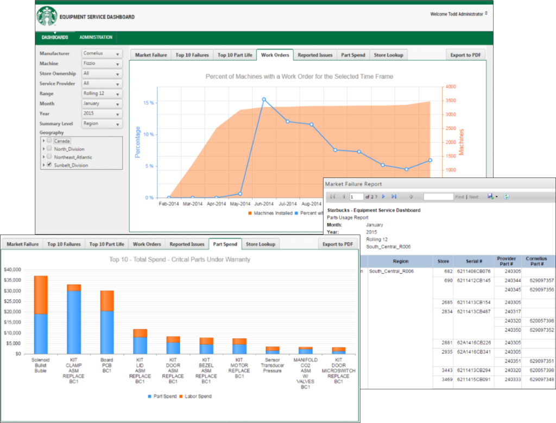Click the report export save disk icon
The width and height of the screenshot is (556, 423).
(x=490, y=197)
